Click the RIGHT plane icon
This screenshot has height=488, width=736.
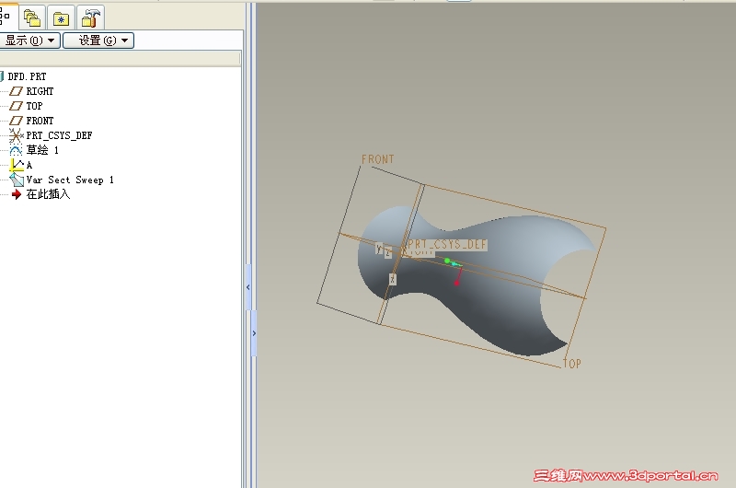[16, 91]
